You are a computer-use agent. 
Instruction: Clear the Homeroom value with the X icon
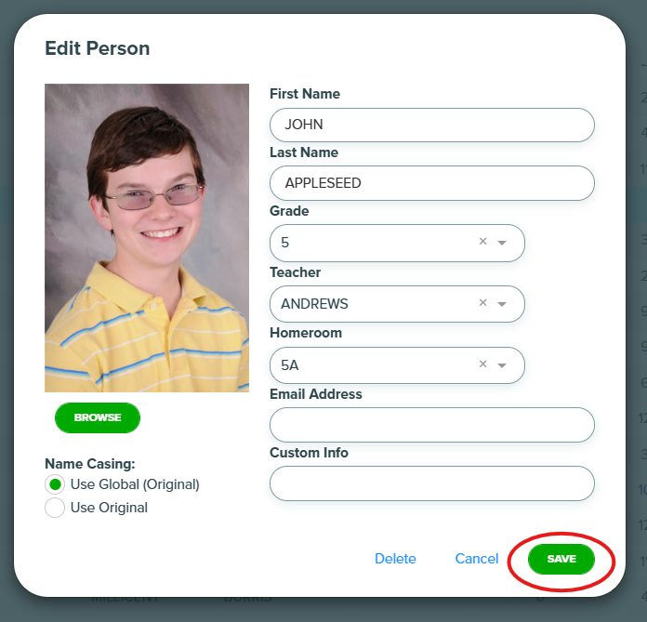tap(482, 364)
